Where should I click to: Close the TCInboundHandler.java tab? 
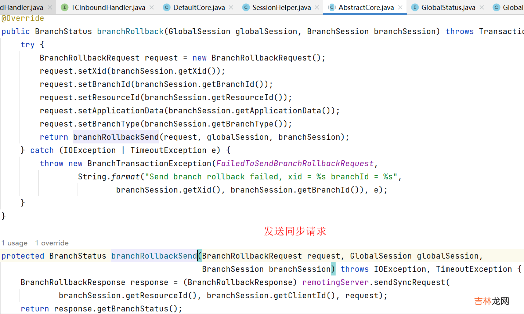(x=152, y=7)
